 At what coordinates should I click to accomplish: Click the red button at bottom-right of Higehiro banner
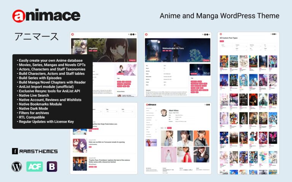pos(132,60)
